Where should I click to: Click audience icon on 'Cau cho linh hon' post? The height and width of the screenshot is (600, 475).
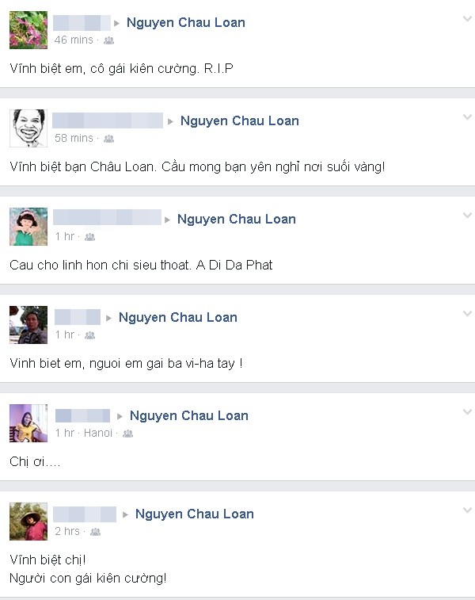[89, 237]
